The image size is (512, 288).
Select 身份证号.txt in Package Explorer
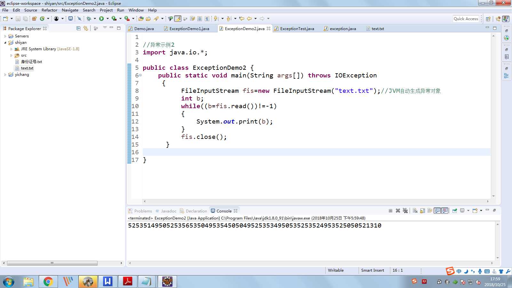31,62
